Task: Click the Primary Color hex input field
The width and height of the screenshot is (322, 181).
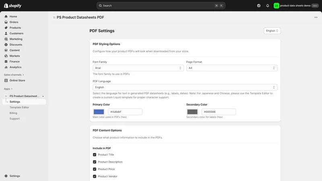Action: pos(125,112)
